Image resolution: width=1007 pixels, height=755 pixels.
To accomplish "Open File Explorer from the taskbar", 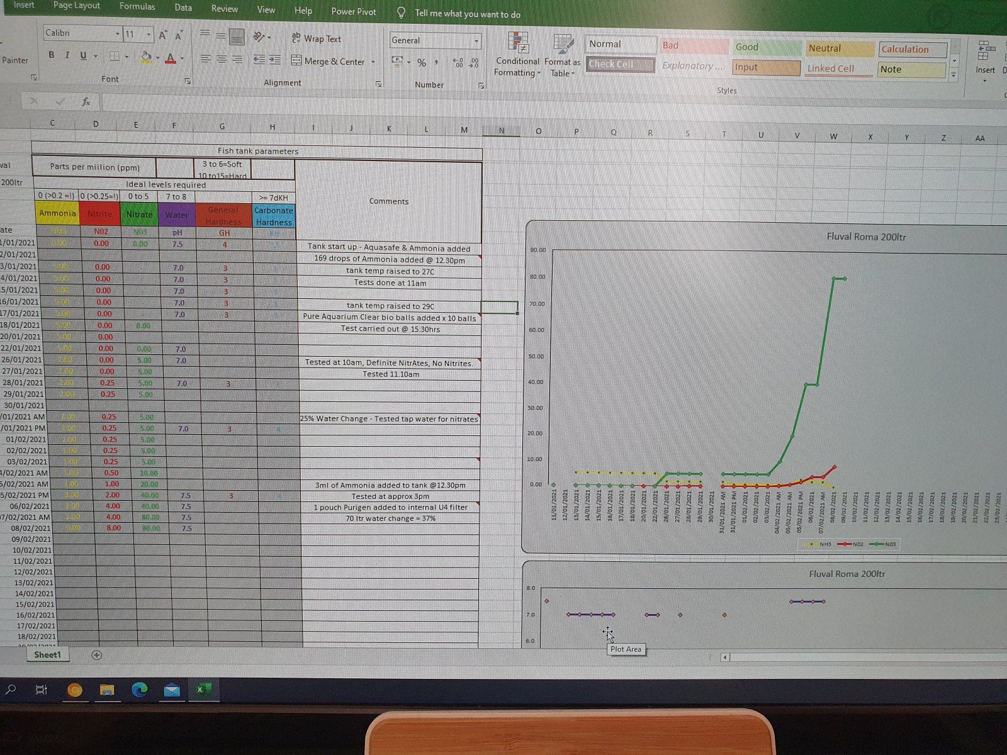I will point(107,690).
